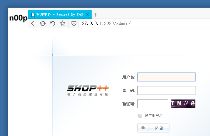Click the address bar showing 127.0.0.1:8080/admin/
The height and width of the screenshot is (136, 210).
pyautogui.click(x=144, y=23)
